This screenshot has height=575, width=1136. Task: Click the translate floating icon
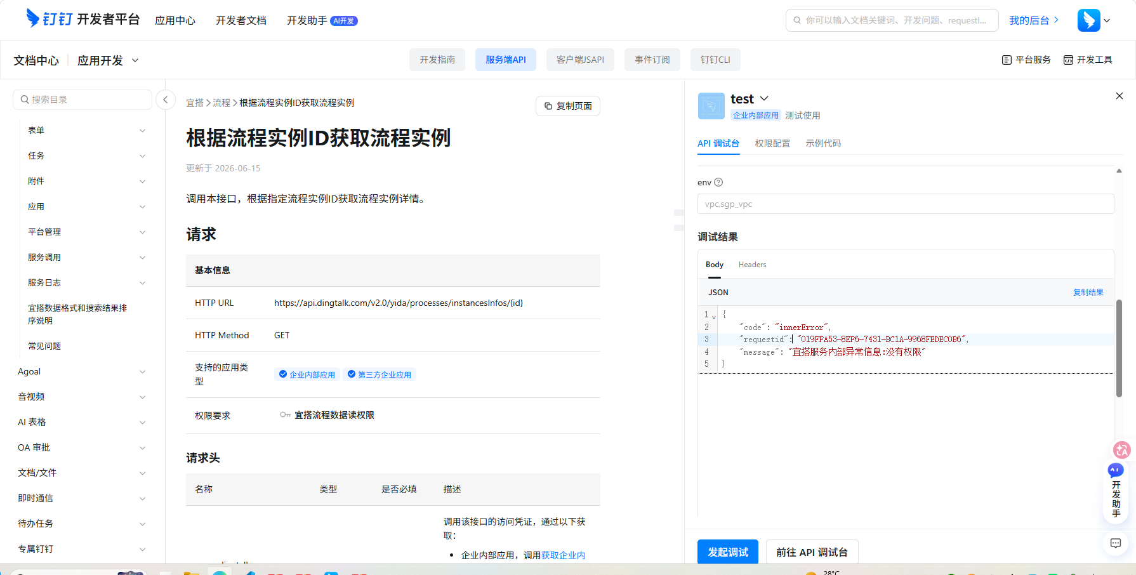tap(1122, 450)
